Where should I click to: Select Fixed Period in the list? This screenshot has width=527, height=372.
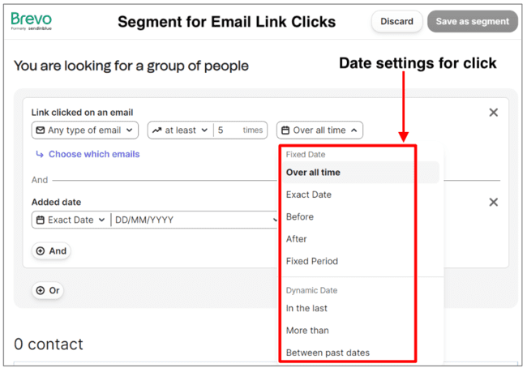[x=312, y=261]
